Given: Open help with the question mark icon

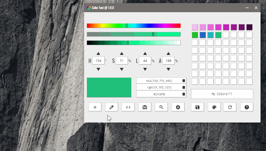Looking at the screenshot, I should coord(247,107).
